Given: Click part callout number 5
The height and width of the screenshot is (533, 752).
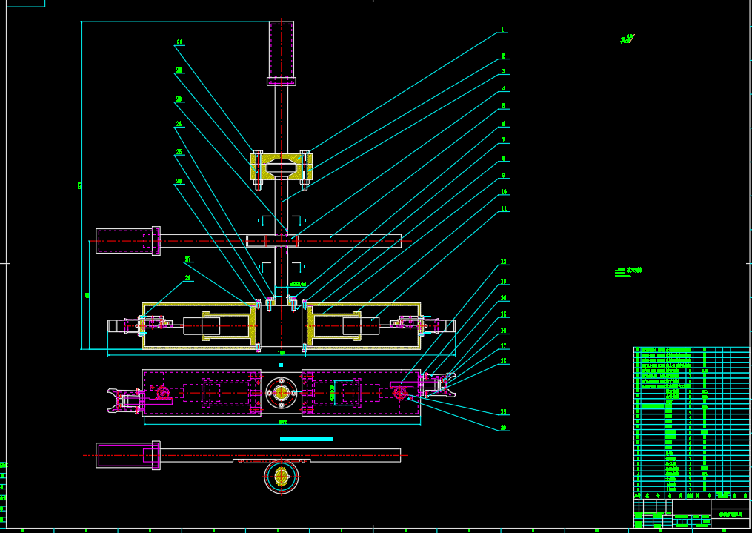Looking at the screenshot, I should pos(504,106).
